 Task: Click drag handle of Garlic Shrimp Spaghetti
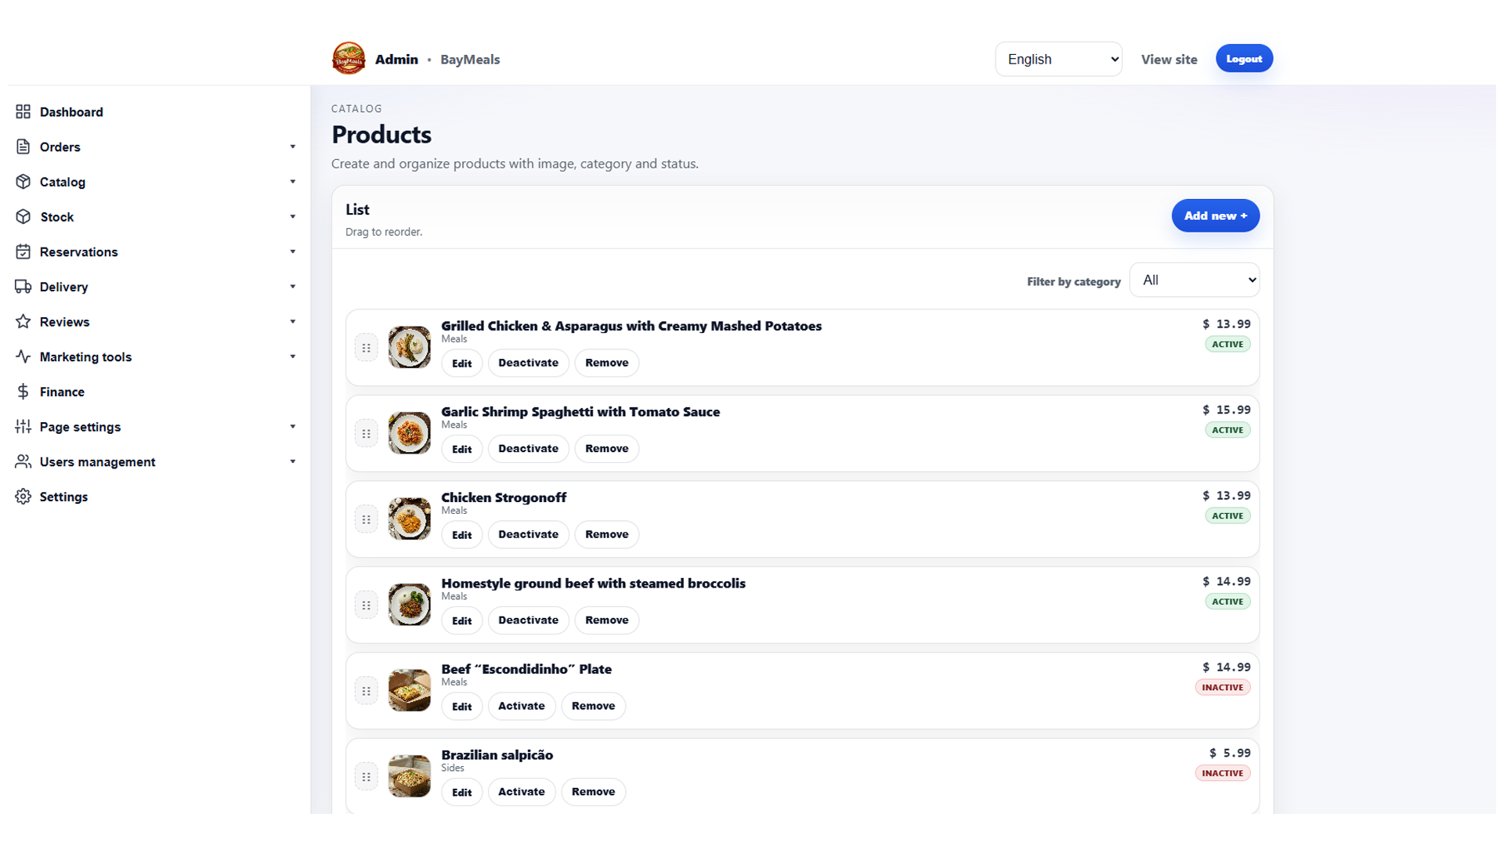tap(366, 433)
